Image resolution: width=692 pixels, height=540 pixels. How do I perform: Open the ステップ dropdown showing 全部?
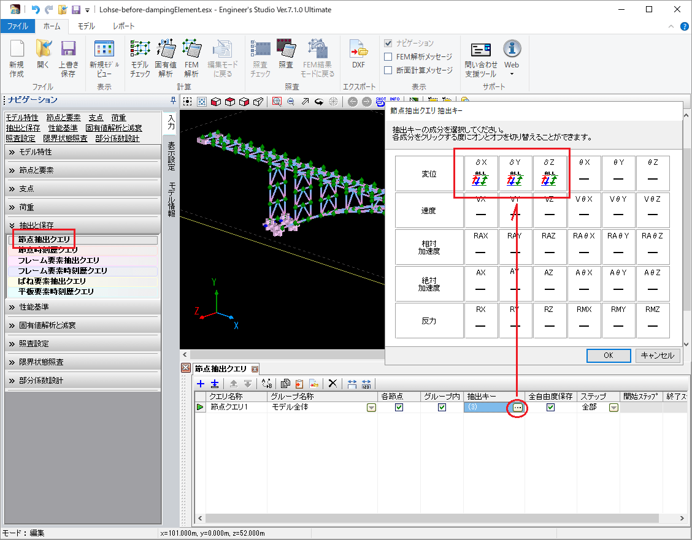(613, 408)
